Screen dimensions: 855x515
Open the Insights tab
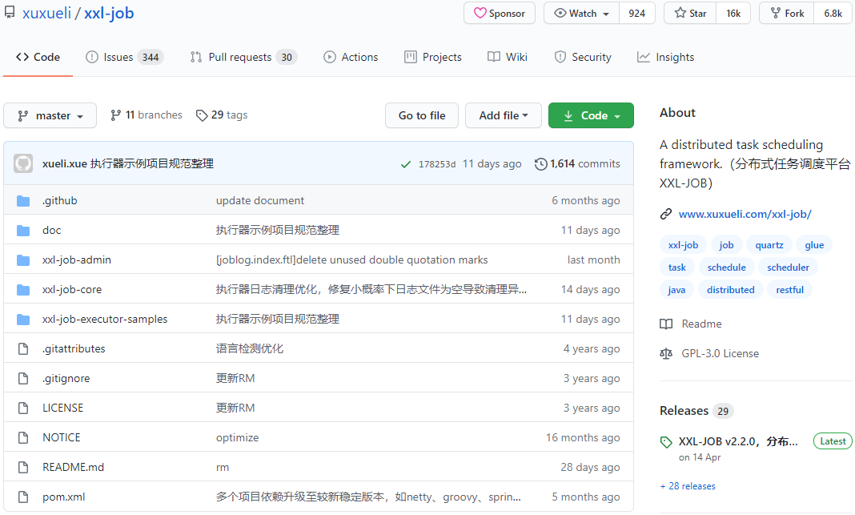pyautogui.click(x=666, y=58)
